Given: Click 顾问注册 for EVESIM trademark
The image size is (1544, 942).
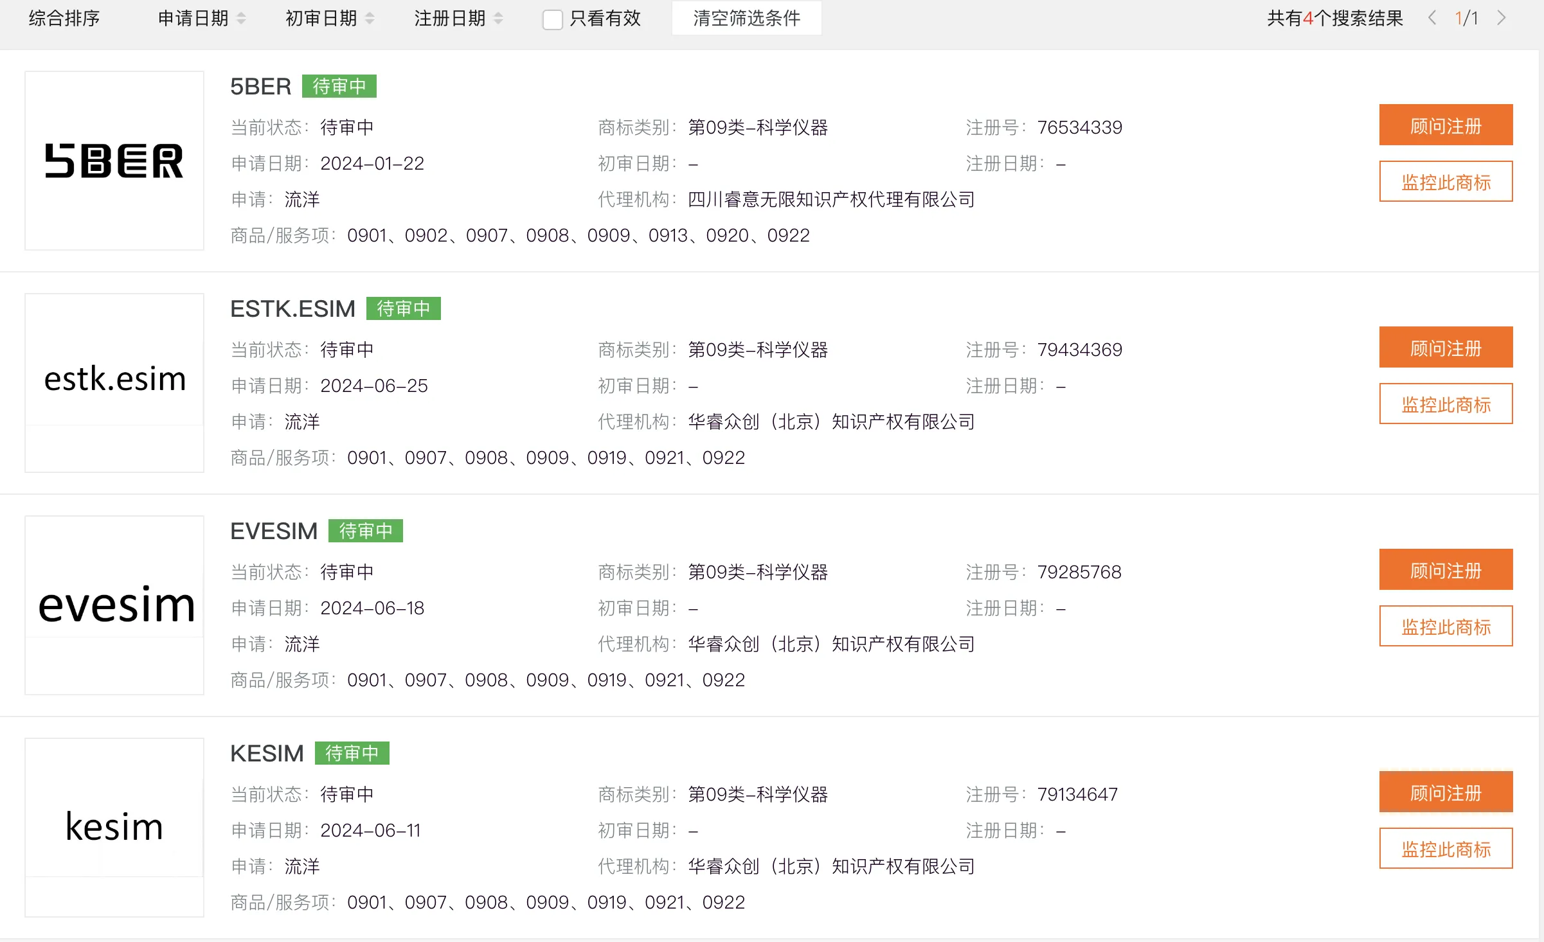Looking at the screenshot, I should (1446, 570).
